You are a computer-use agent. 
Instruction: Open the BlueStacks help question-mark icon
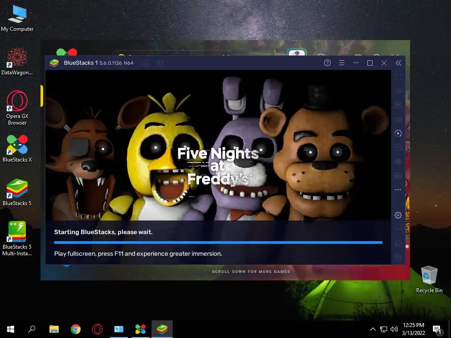(x=327, y=63)
